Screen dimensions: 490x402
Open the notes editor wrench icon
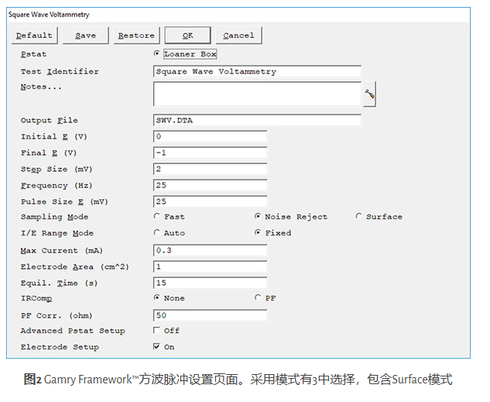click(x=369, y=94)
